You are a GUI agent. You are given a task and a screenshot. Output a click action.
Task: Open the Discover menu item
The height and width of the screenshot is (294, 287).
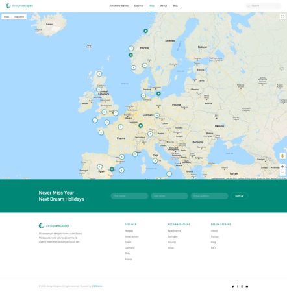coord(139,6)
